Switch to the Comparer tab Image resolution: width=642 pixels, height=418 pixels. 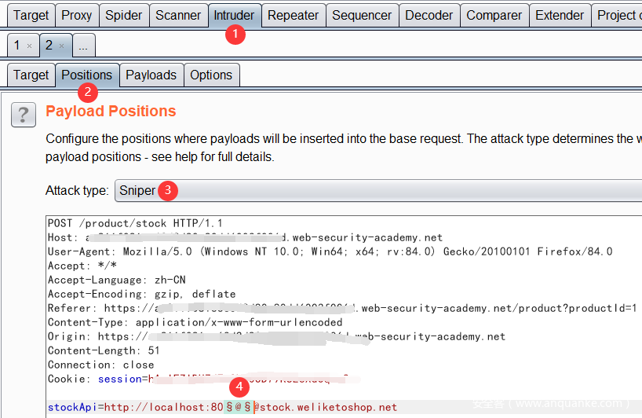coord(494,16)
